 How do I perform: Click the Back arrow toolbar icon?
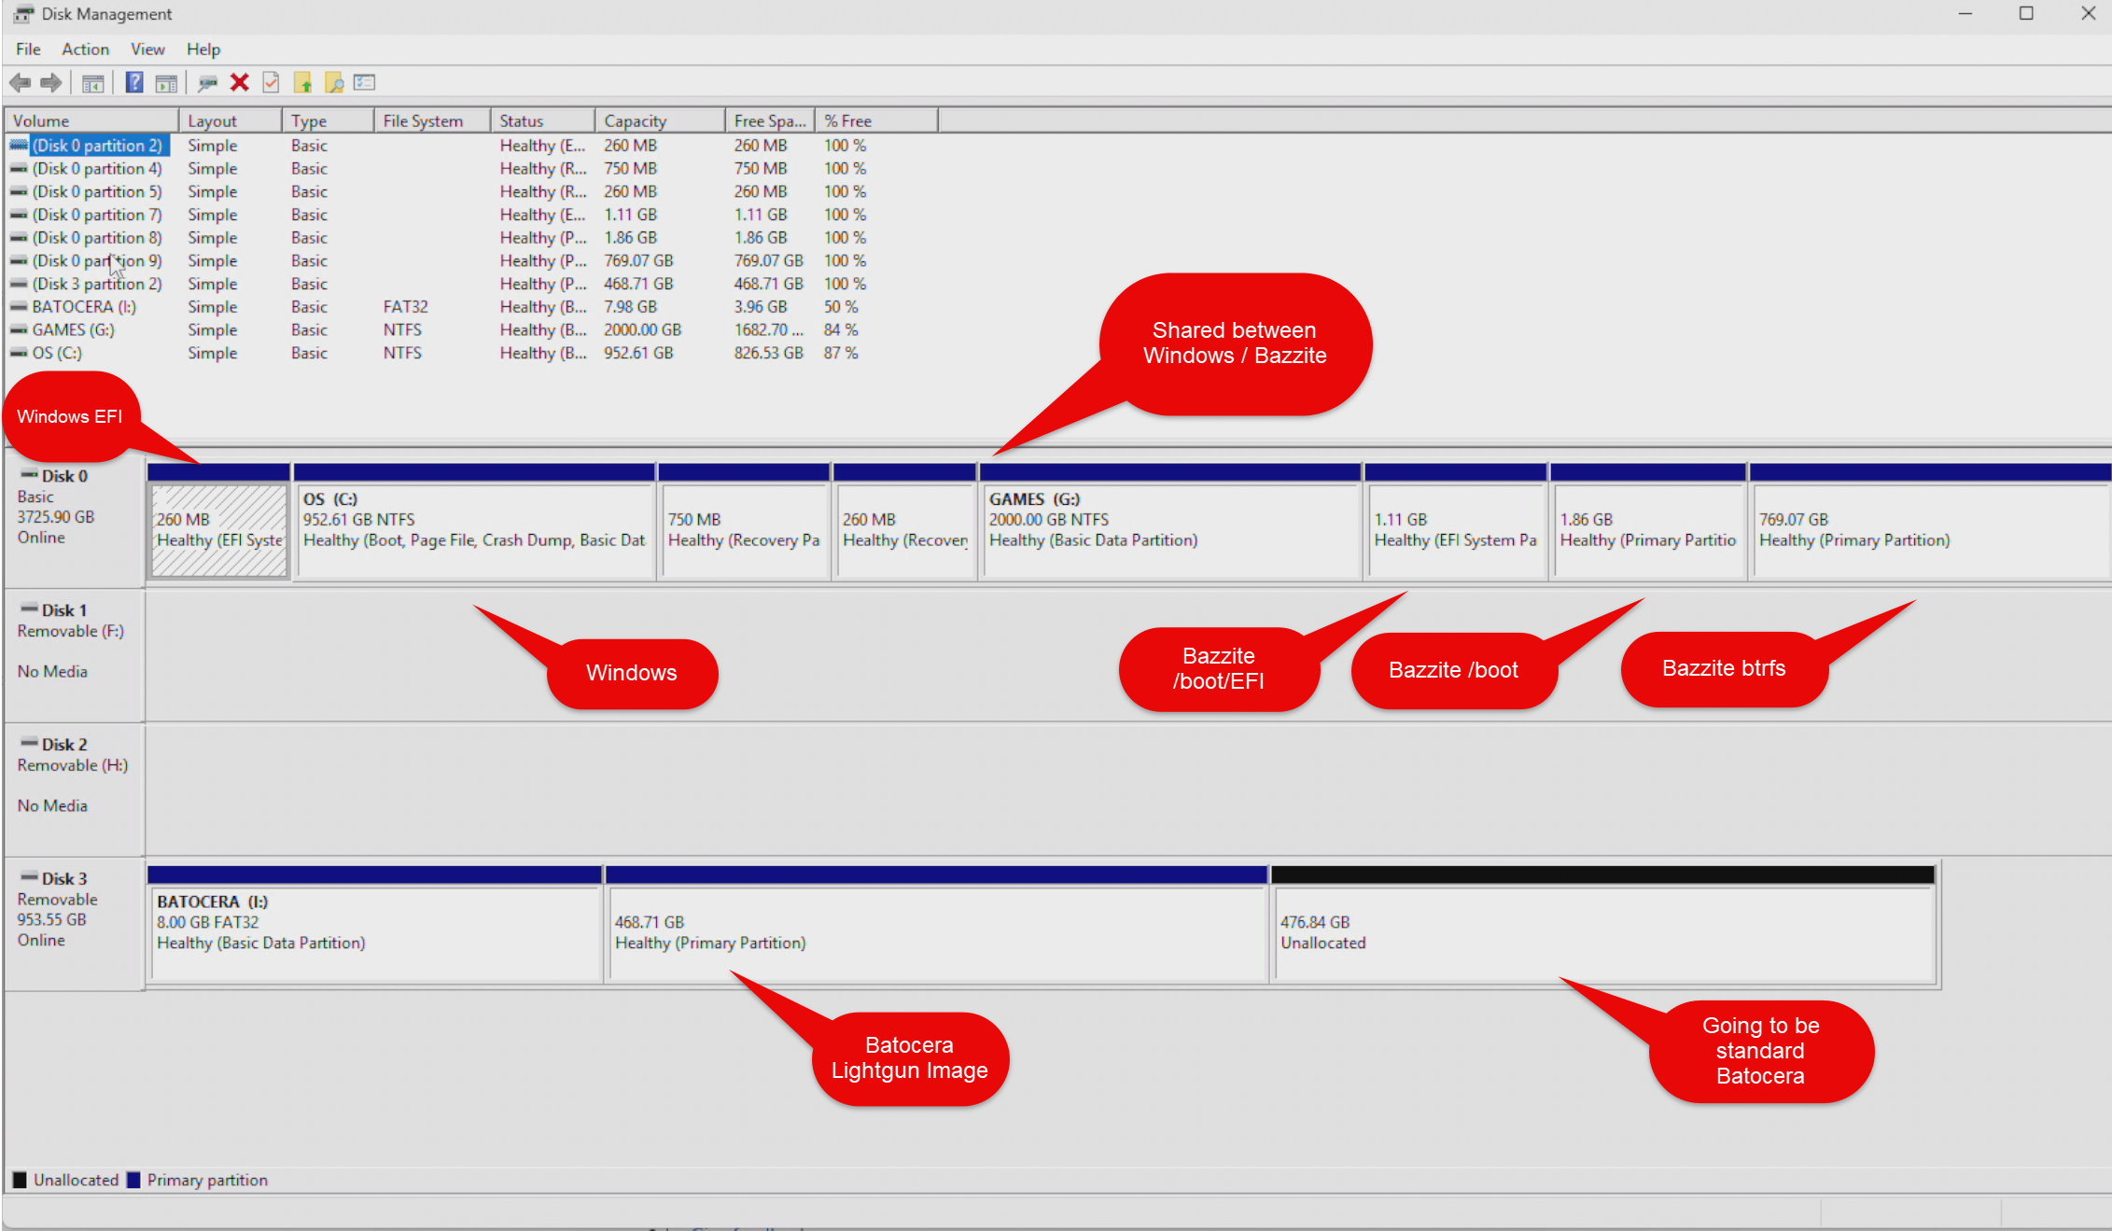[x=20, y=83]
